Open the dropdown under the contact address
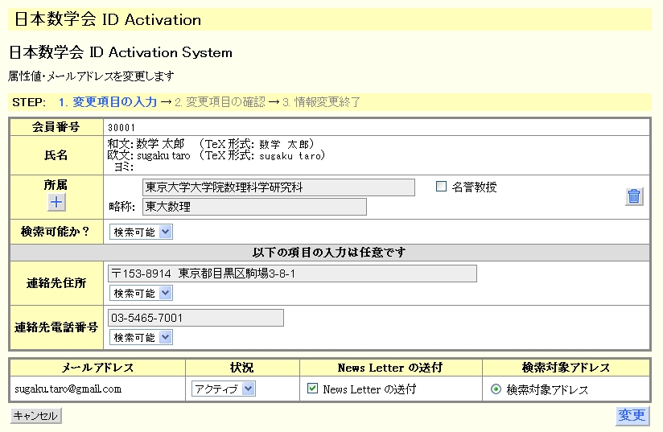663x432 pixels. tap(141, 294)
